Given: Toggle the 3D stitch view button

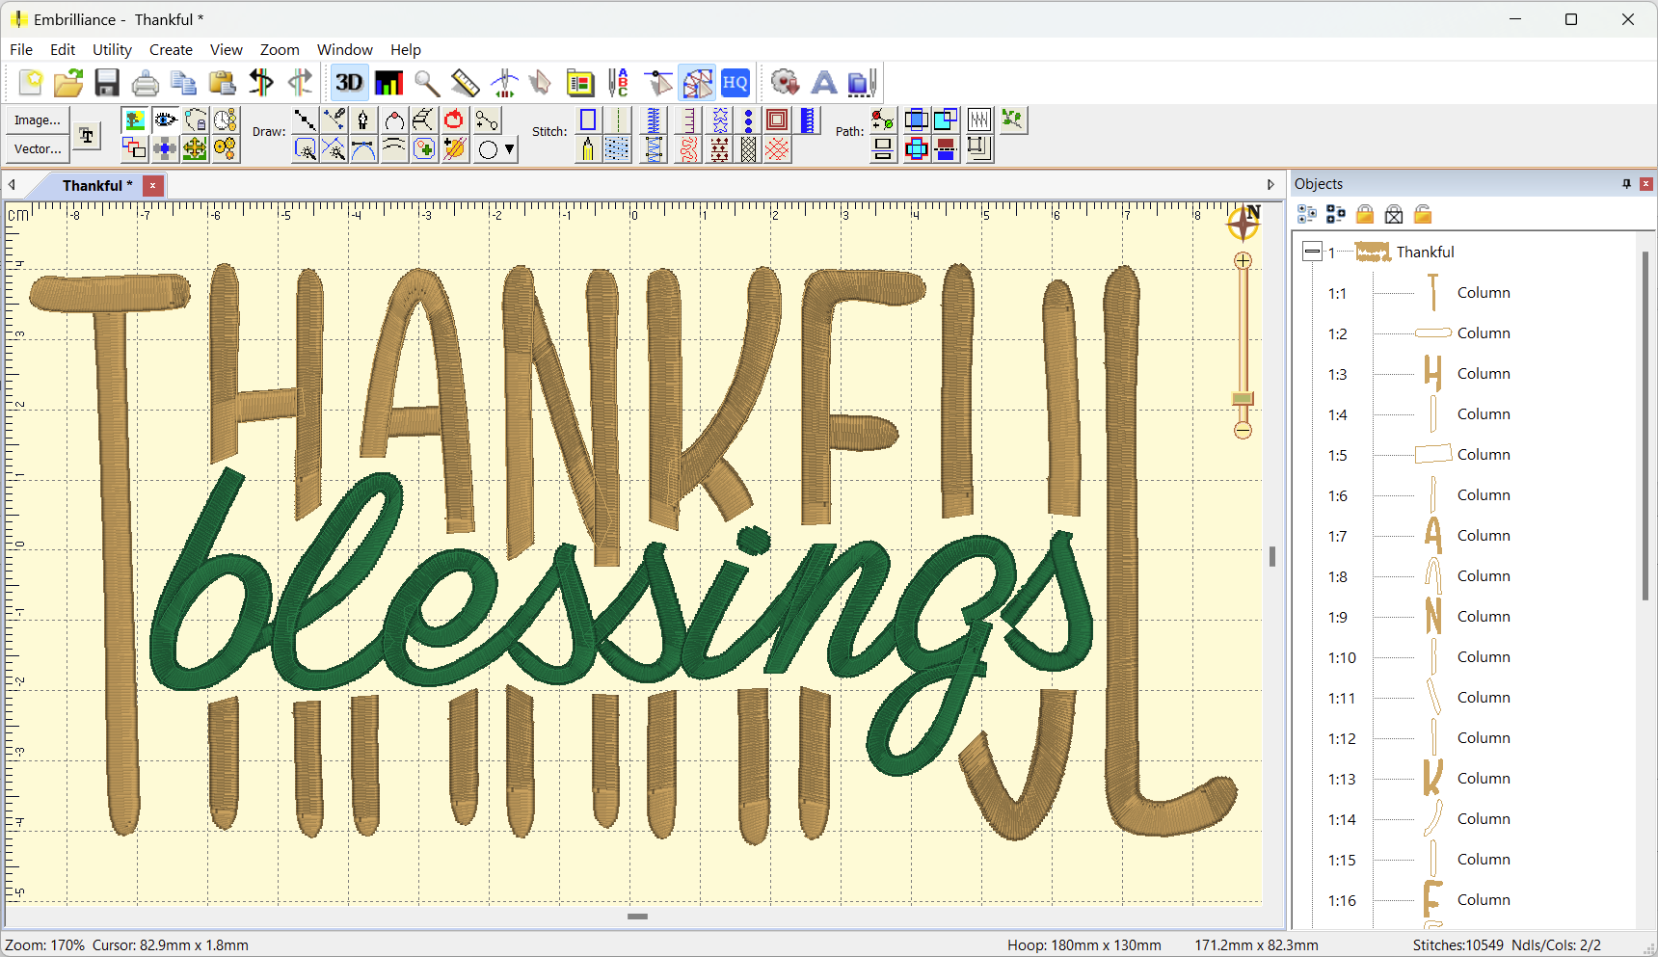Looking at the screenshot, I should click(x=349, y=83).
